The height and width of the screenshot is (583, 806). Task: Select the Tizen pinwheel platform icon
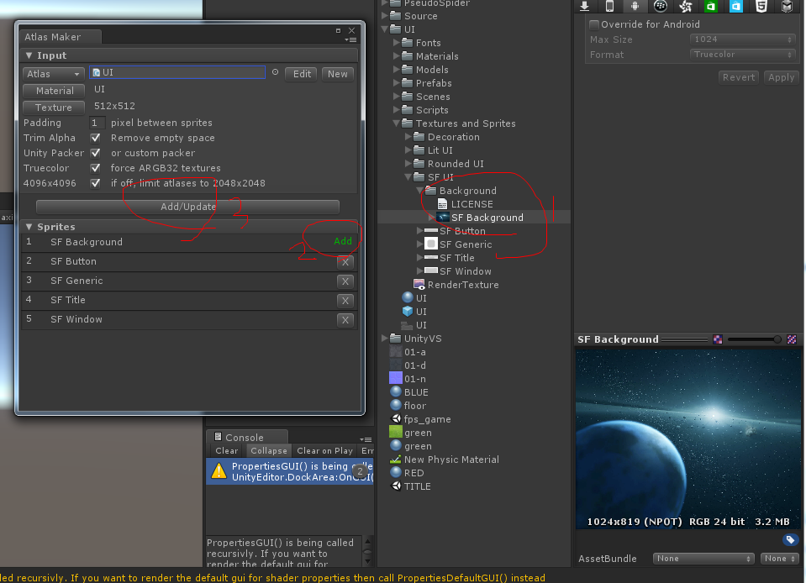[x=685, y=6]
